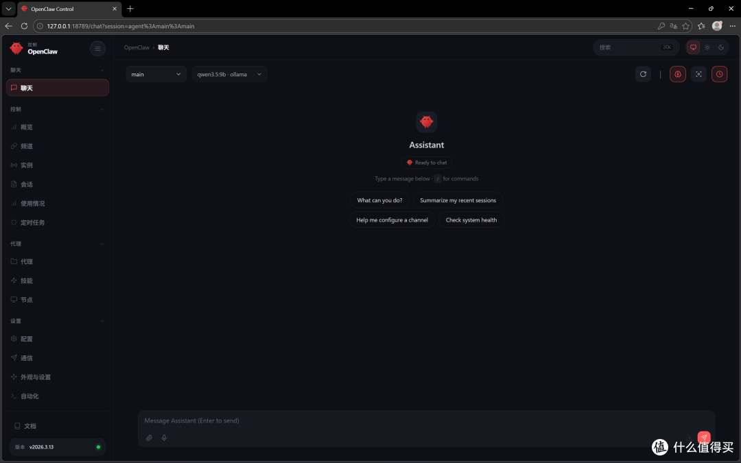Click the Assistant avatar icon

pyautogui.click(x=426, y=122)
